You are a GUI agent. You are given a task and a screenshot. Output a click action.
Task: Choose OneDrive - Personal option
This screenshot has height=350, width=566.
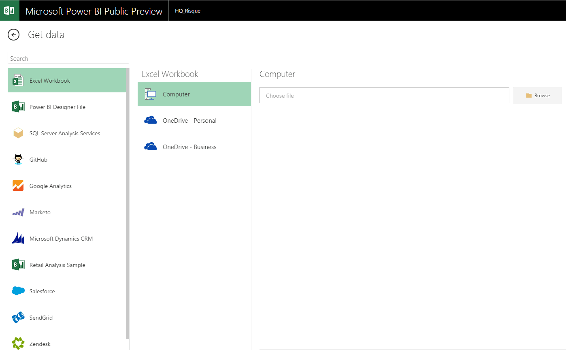click(189, 121)
